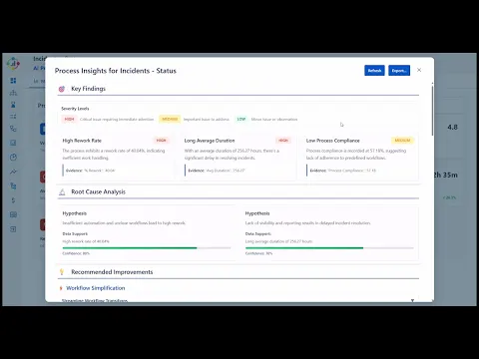This screenshot has width=479, height=359.
Task: Click the Export button
Action: [399, 71]
